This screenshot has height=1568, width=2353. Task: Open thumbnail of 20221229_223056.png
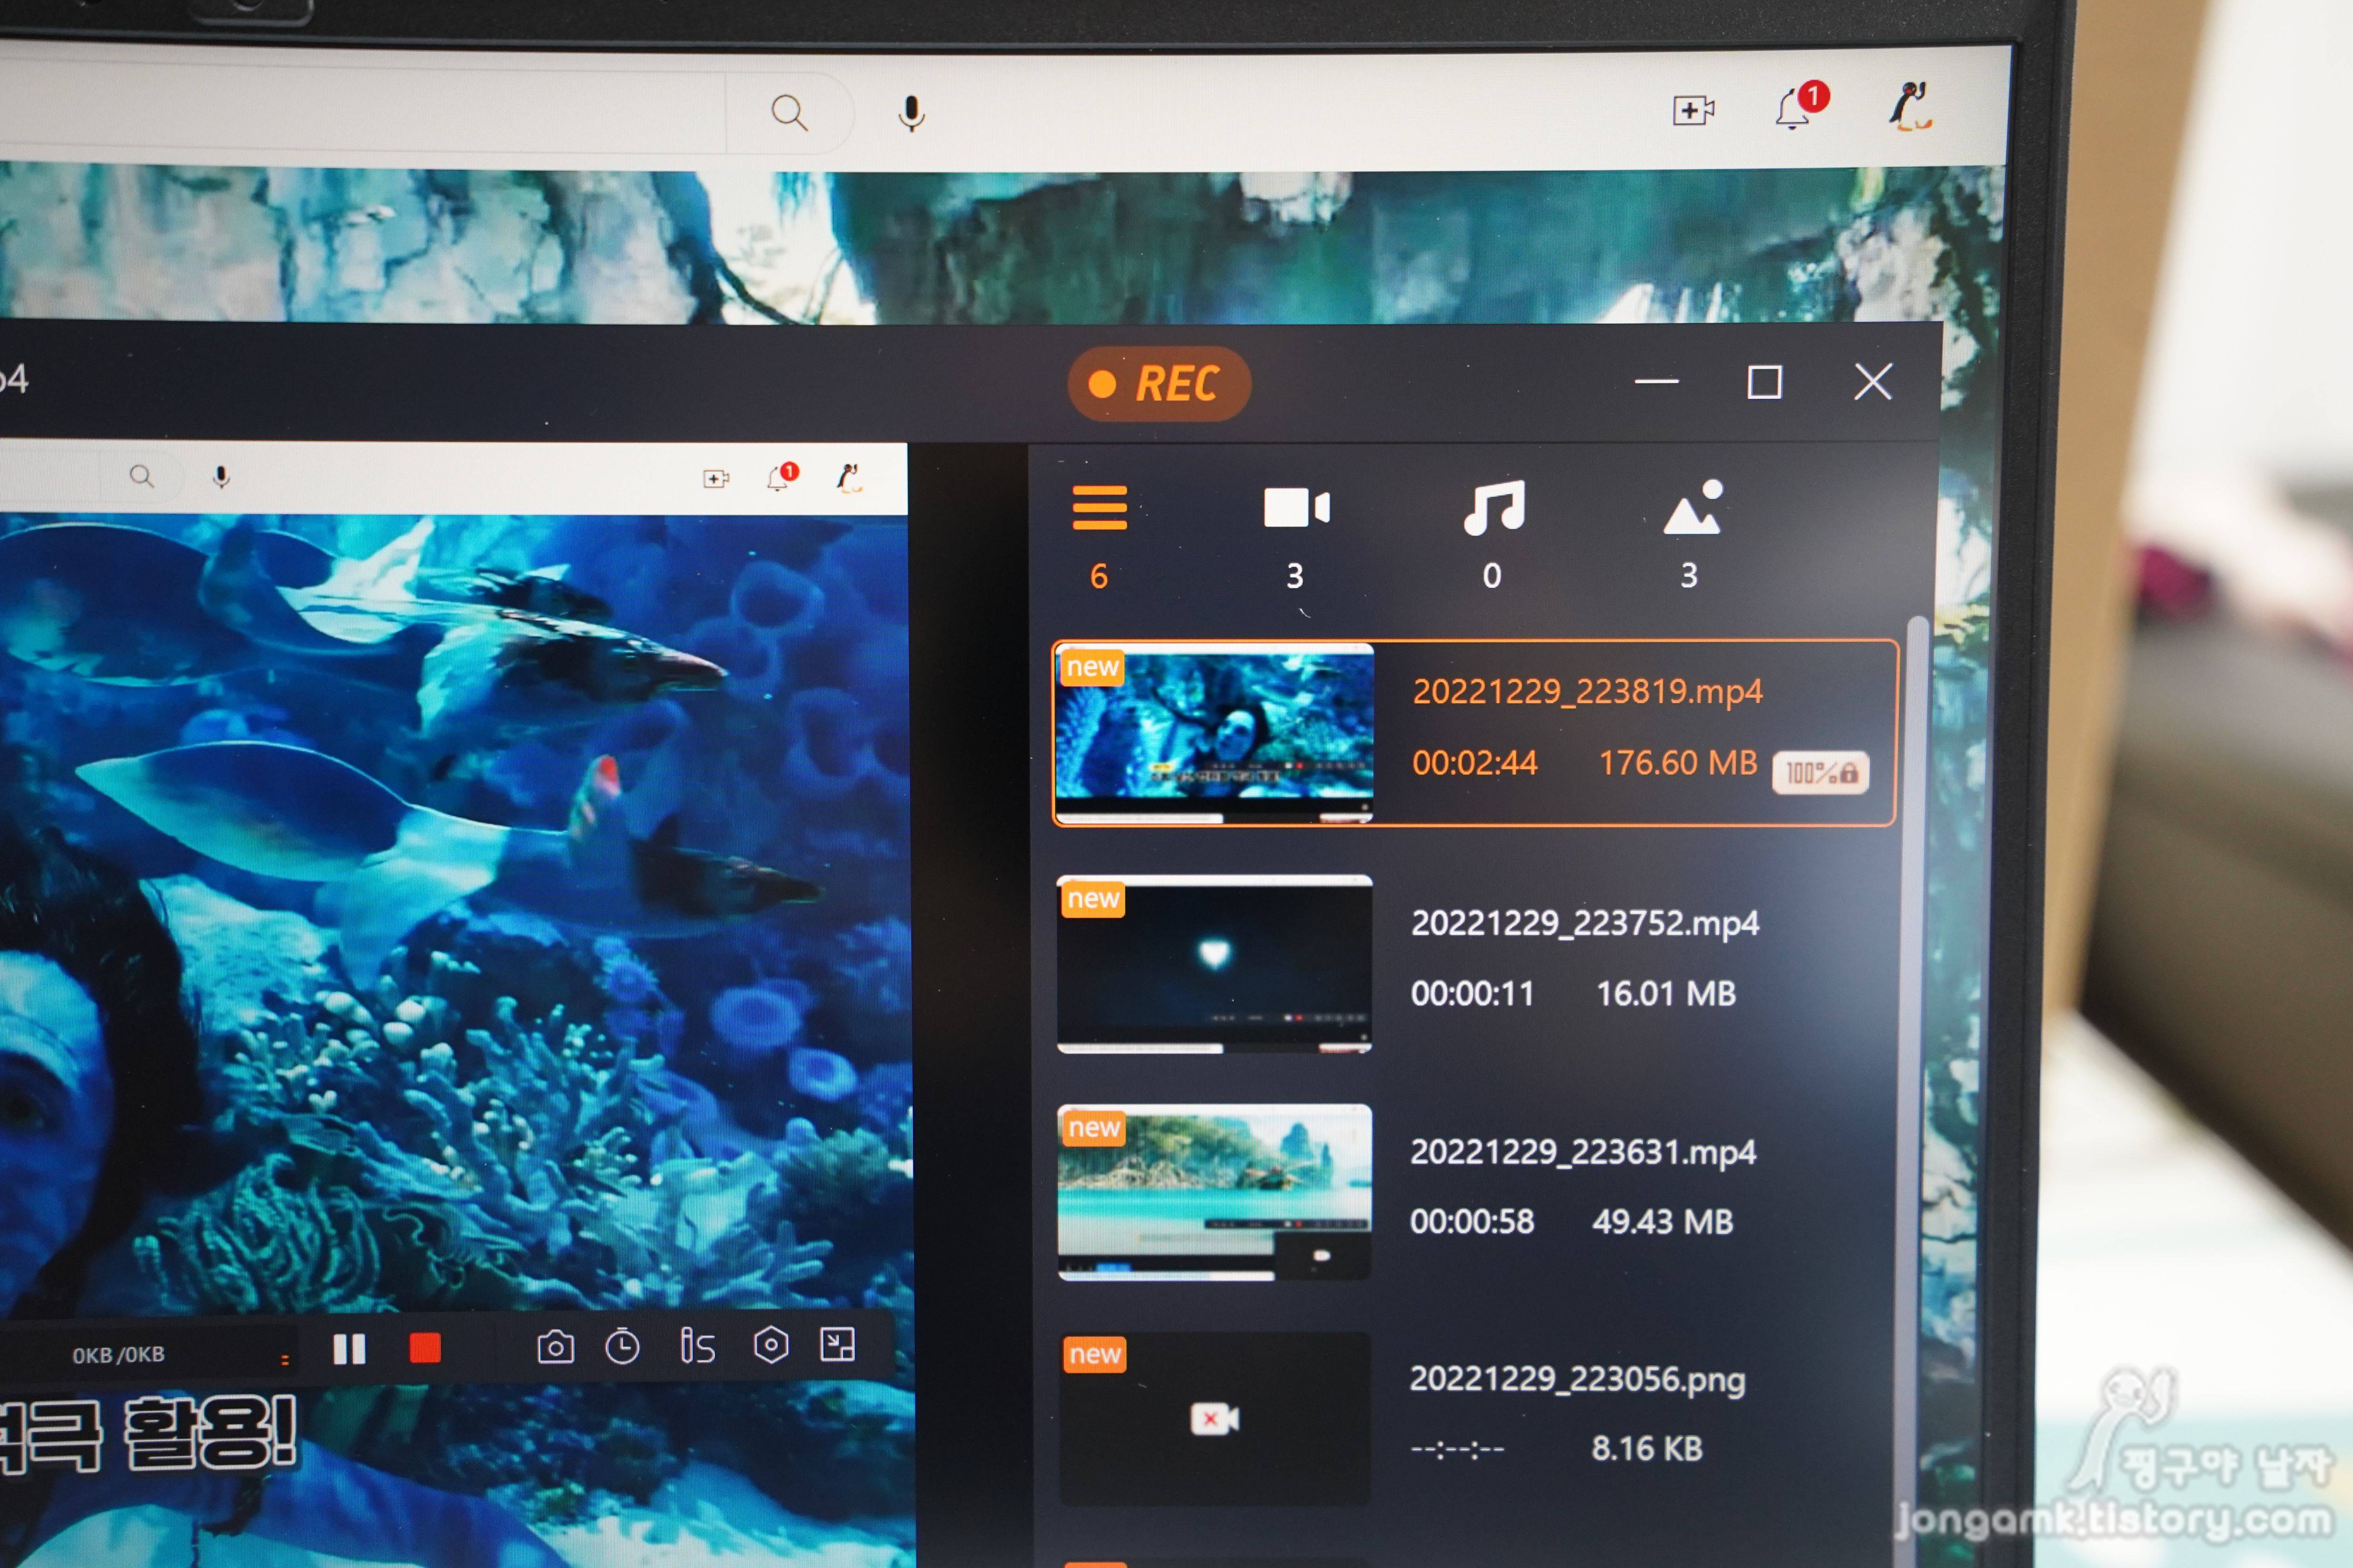coord(1214,1418)
